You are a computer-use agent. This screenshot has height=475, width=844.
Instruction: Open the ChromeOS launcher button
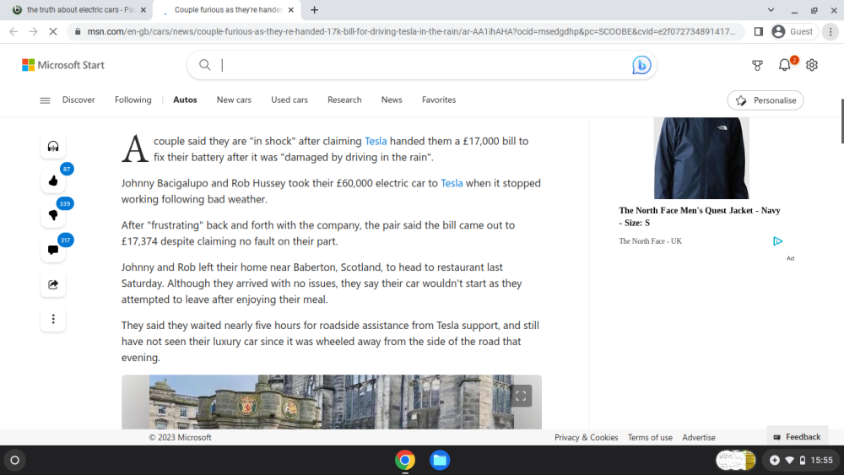14,460
